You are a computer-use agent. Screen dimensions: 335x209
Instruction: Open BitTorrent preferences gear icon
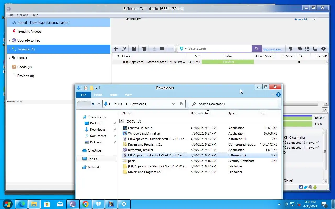coord(323,49)
